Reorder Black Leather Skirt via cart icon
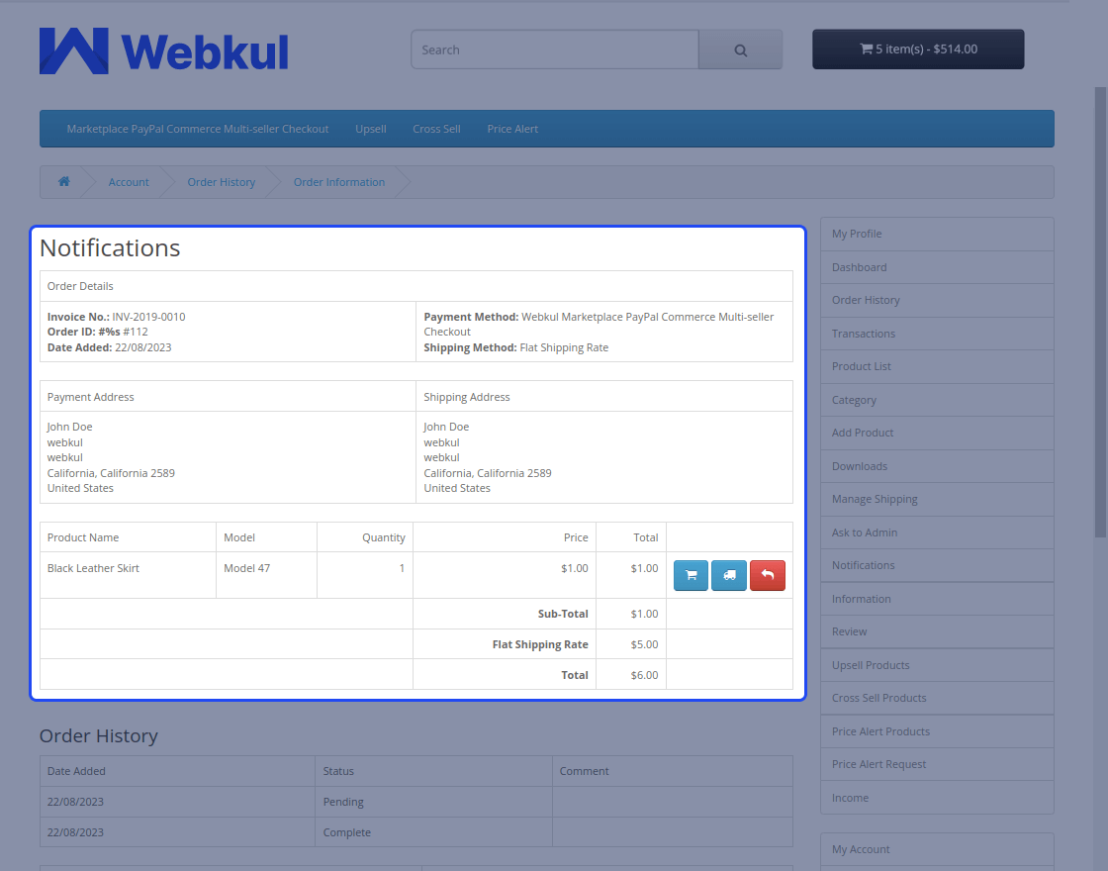 point(691,575)
